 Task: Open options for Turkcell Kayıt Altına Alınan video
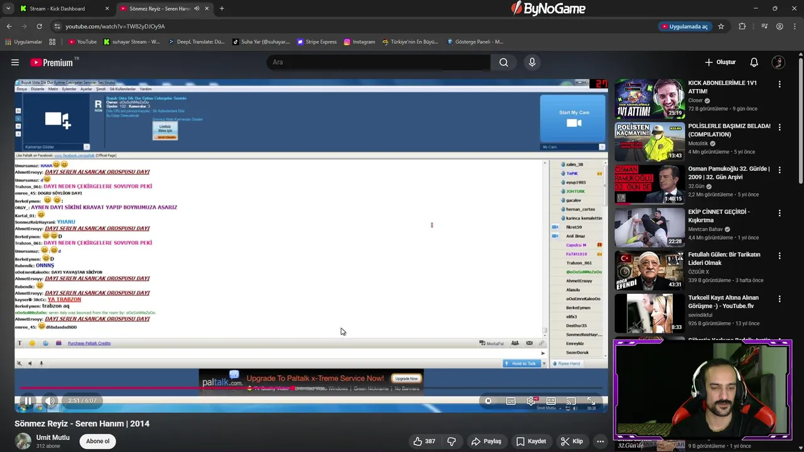coord(780,299)
